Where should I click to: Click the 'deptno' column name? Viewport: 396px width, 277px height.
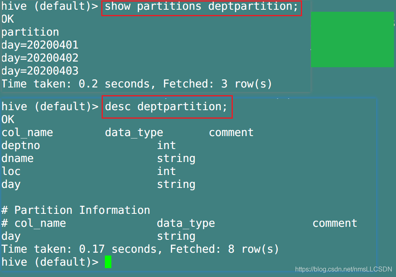[21, 146]
